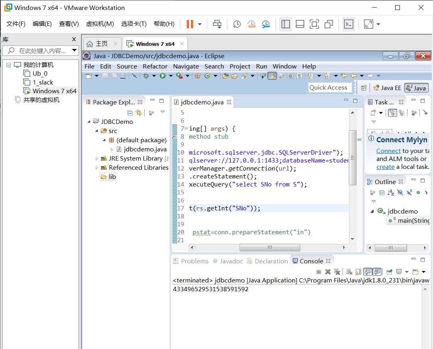Open the Project menu
The width and height of the screenshot is (433, 349).
click(x=240, y=67)
